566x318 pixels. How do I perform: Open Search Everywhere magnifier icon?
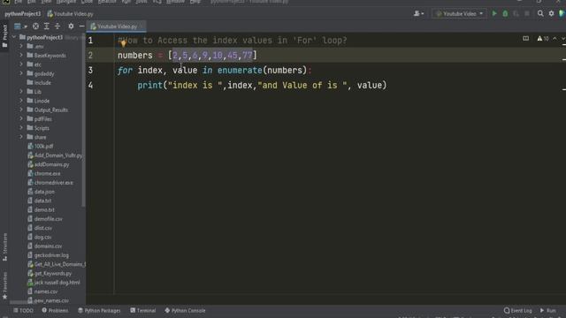[540, 14]
